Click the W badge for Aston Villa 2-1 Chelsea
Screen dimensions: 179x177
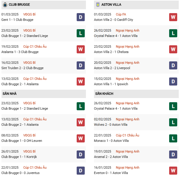click(173, 49)
